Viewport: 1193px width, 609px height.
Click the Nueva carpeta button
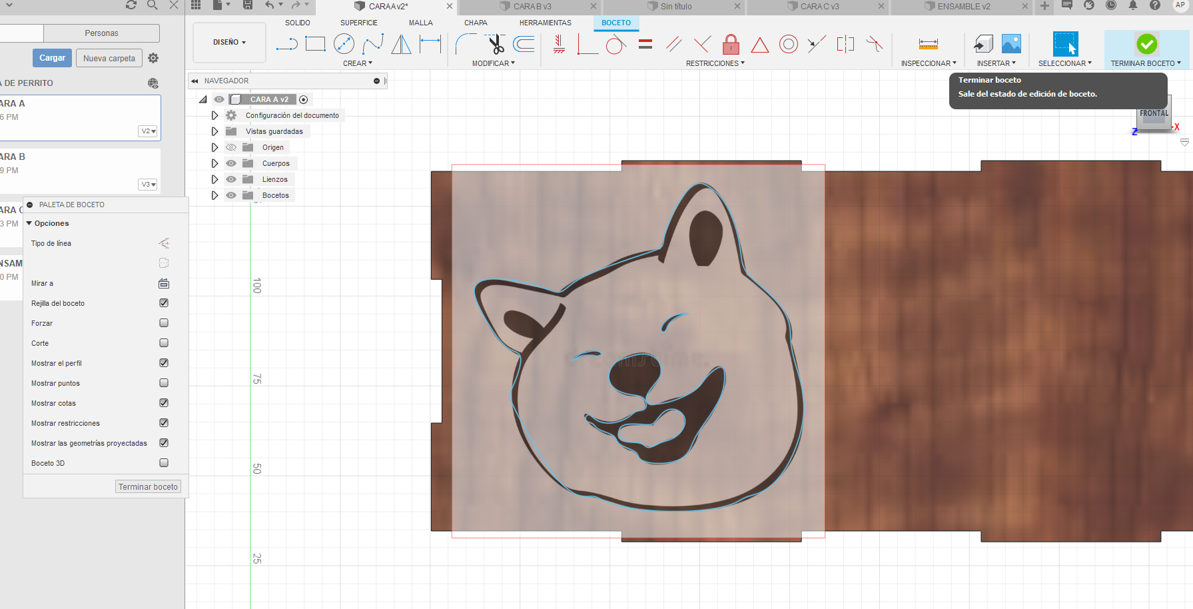(x=109, y=58)
